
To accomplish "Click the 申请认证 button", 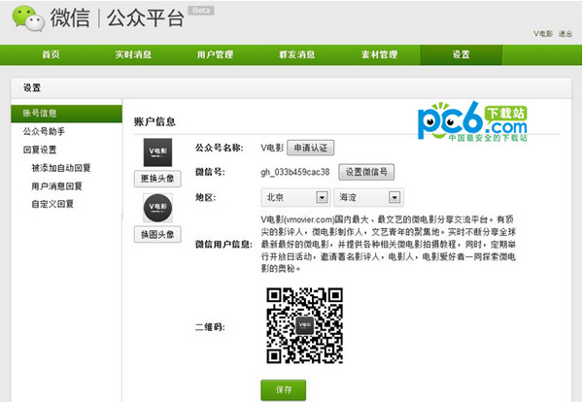I will pos(311,148).
